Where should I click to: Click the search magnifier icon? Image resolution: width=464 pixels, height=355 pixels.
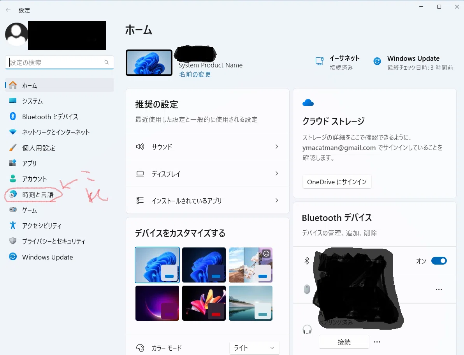[107, 62]
